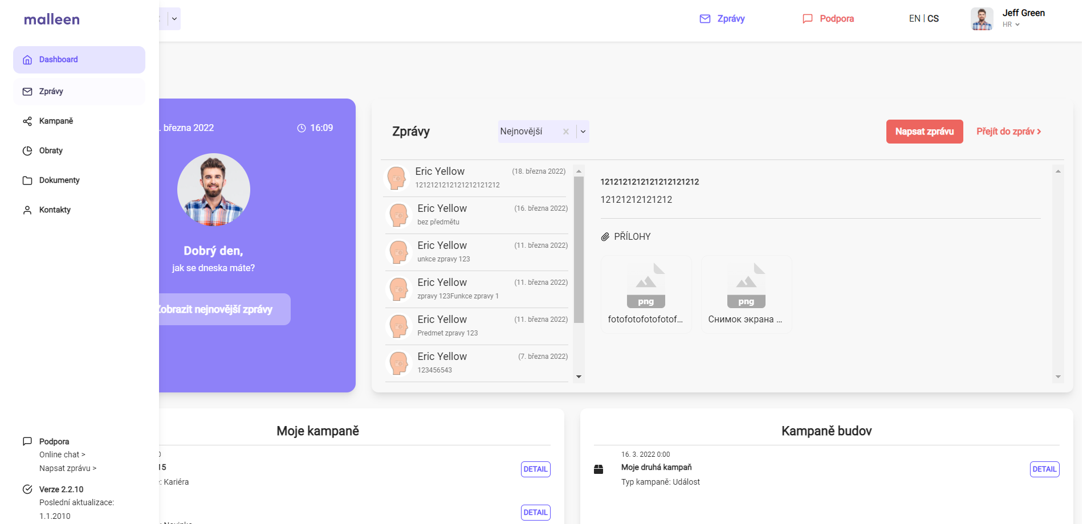1087x524 pixels.
Task: Switch language to CS
Action: click(933, 19)
